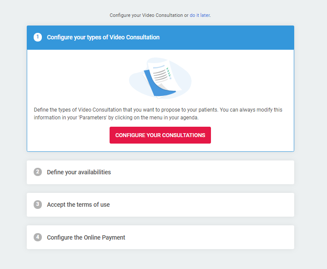Collapse the "Configure your types of Video Consultation" header

click(x=160, y=38)
